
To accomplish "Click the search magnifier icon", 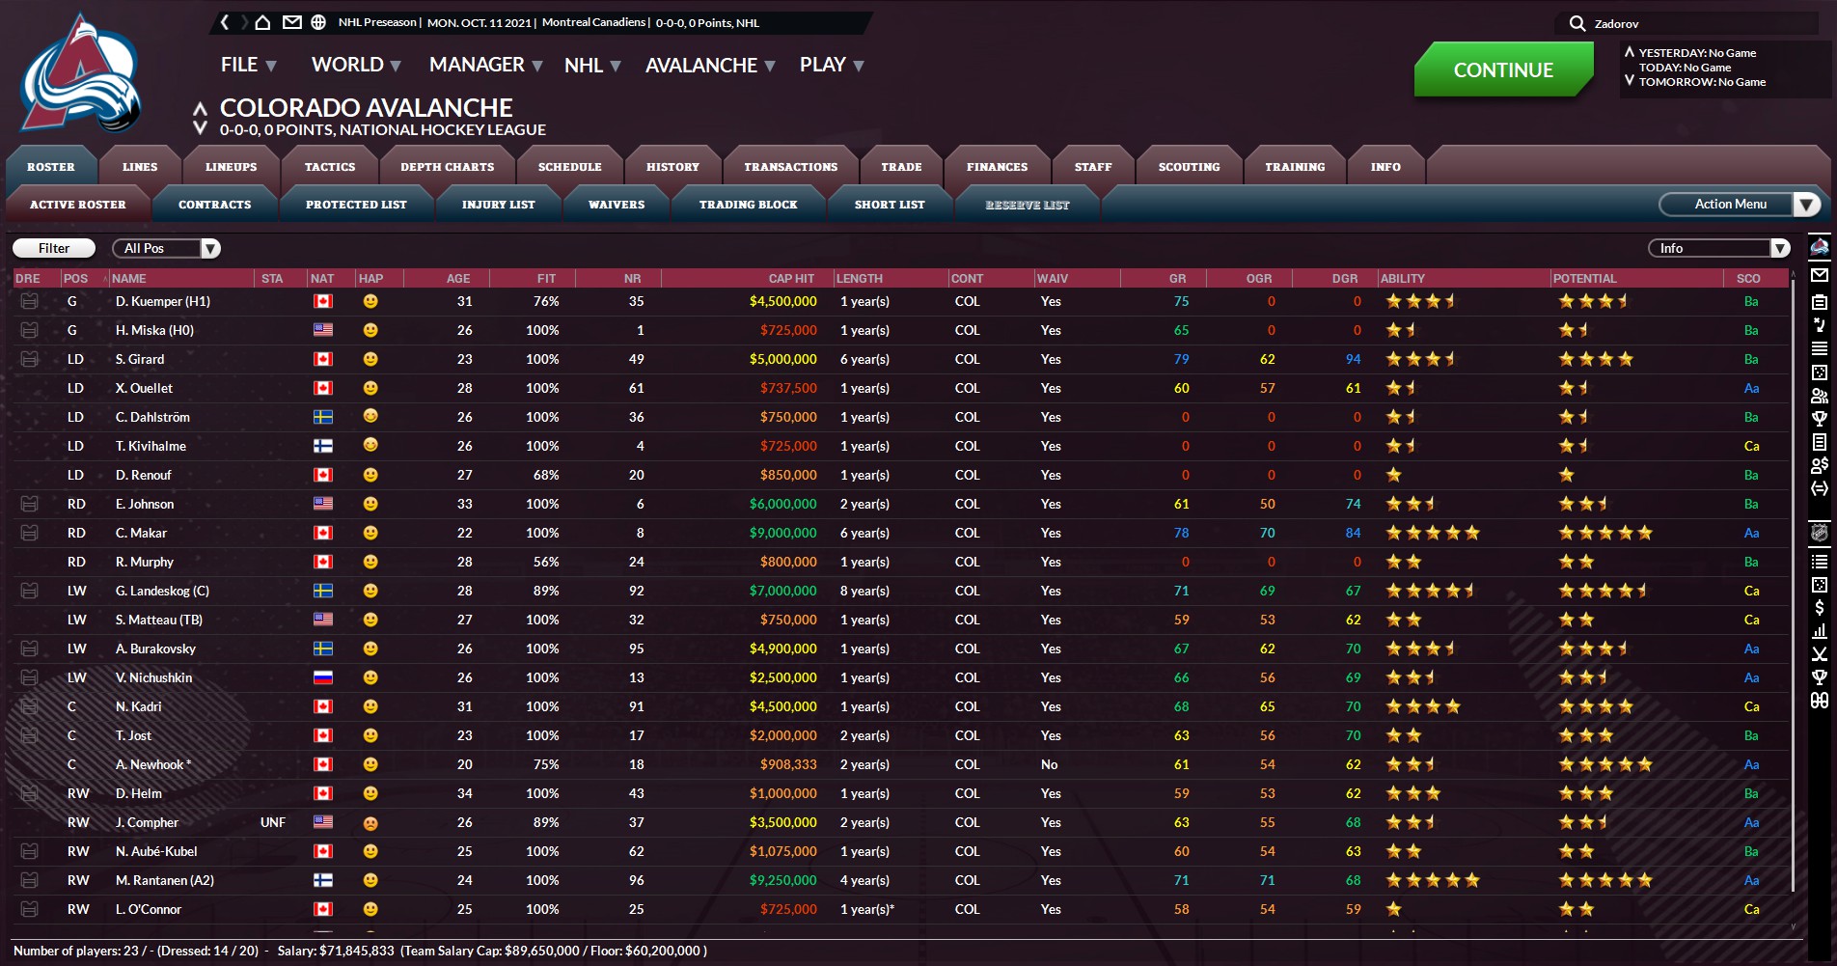I will [1577, 23].
